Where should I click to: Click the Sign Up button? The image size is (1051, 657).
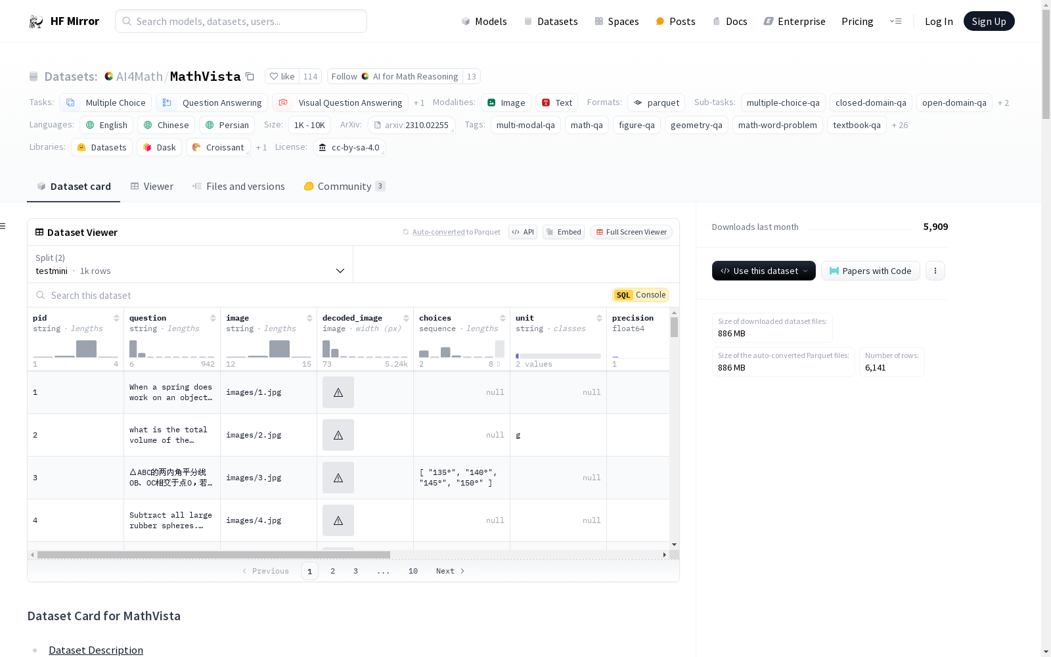pos(989,21)
